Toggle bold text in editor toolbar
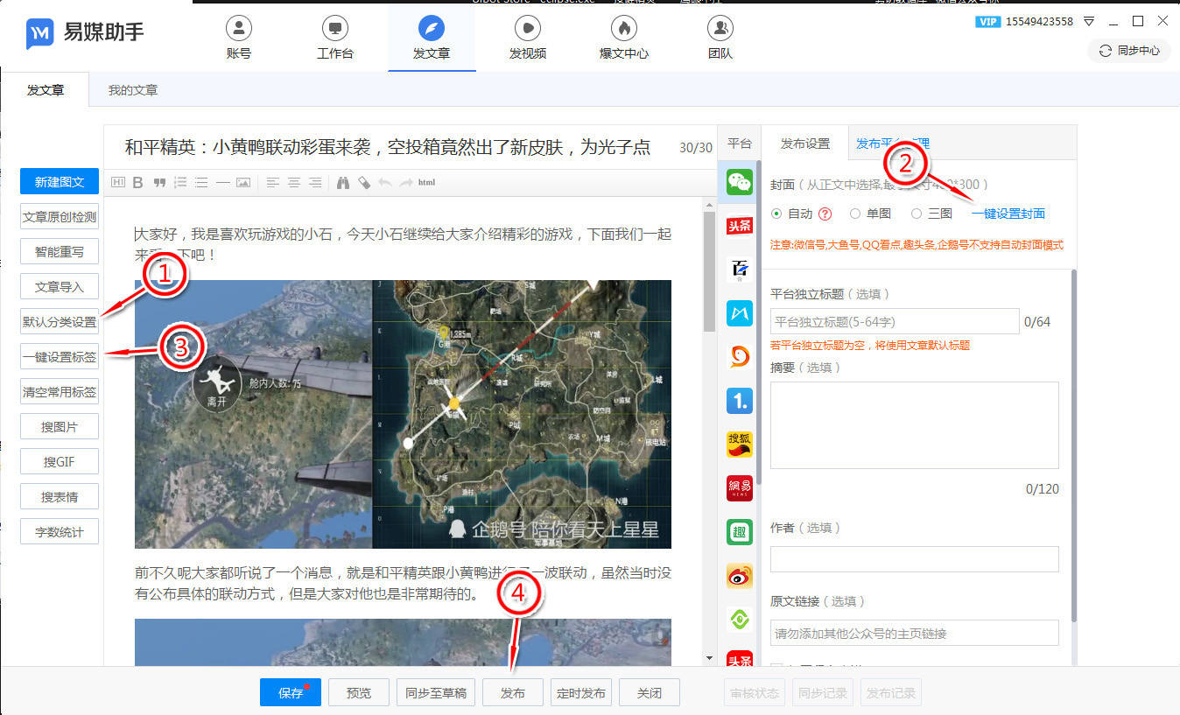The height and width of the screenshot is (715, 1180). coord(137,182)
